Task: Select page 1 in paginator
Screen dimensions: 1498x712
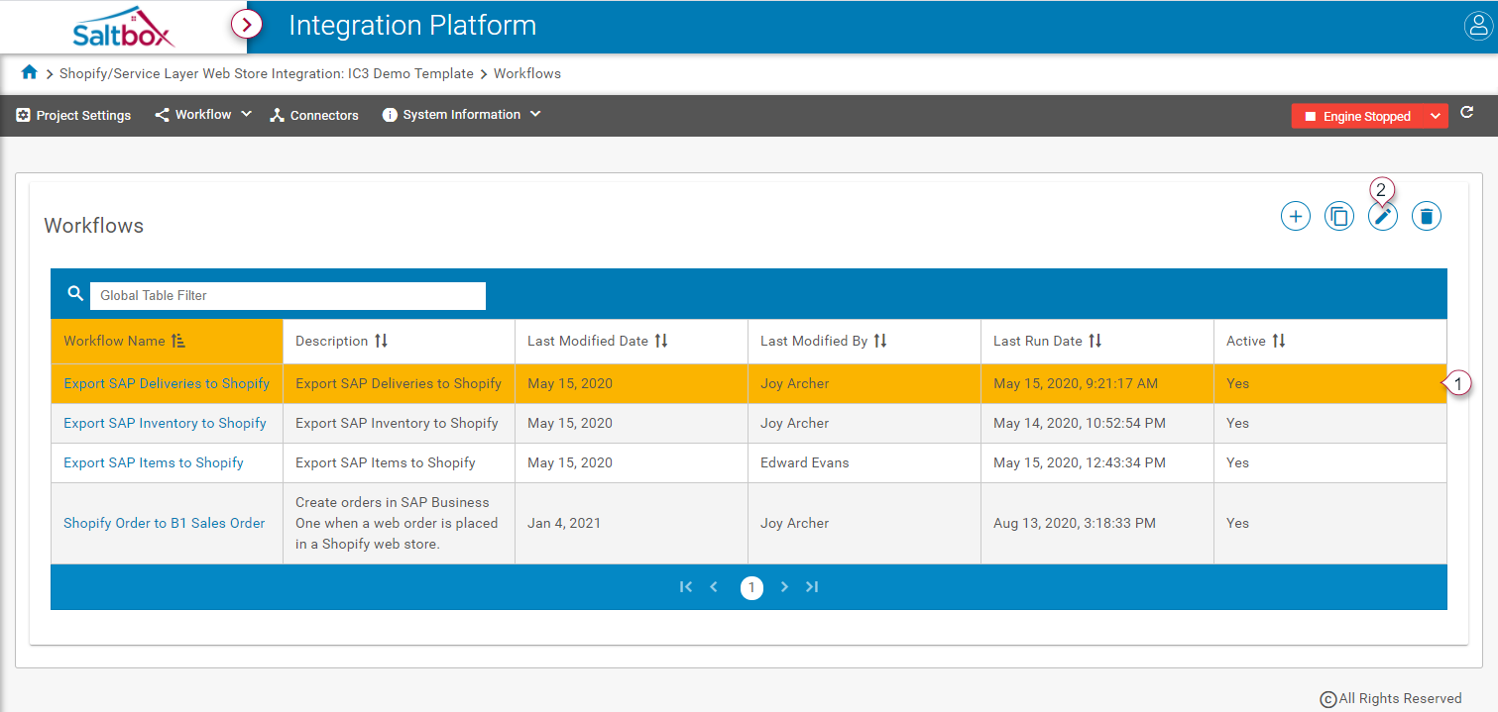Action: tap(751, 587)
